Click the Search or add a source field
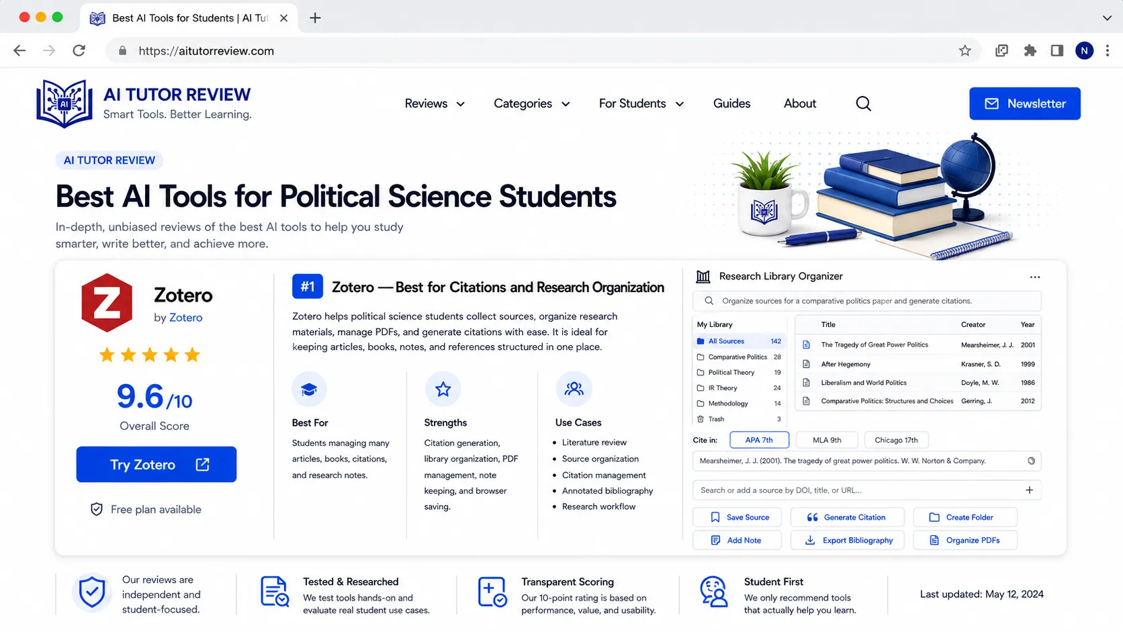Viewport: 1123px width, 632px height. click(866, 490)
